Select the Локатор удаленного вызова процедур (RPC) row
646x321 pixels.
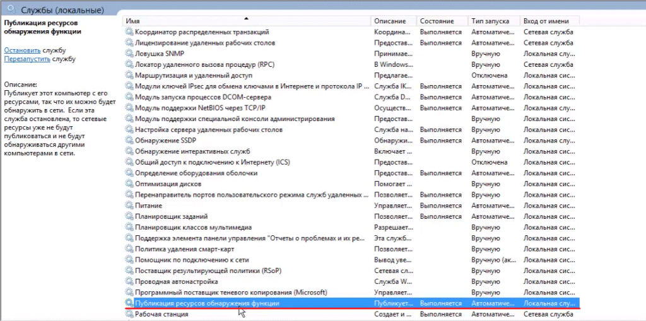(x=203, y=64)
